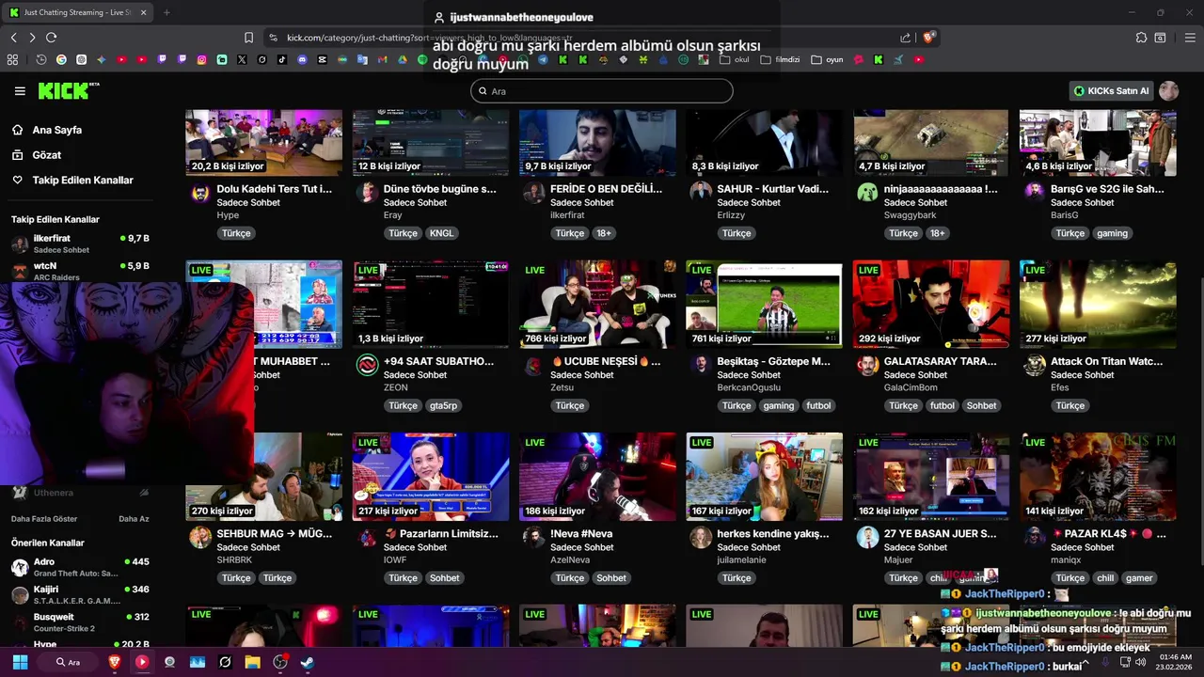Click the GalaCimBom channel avatar

coord(867,365)
